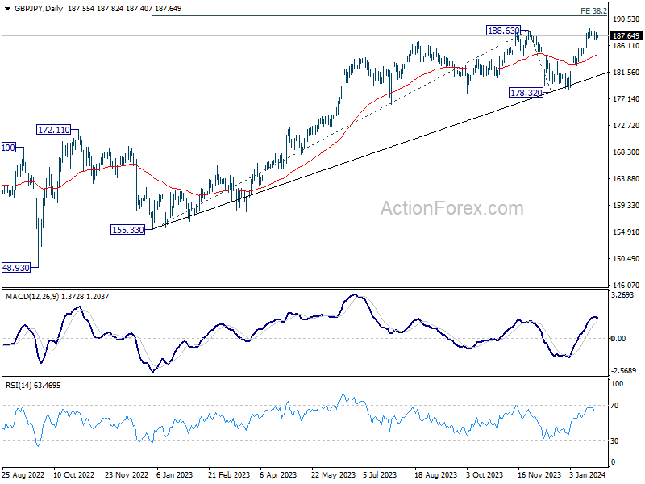Click the MACD 3.2693 scale value

pos(622,295)
